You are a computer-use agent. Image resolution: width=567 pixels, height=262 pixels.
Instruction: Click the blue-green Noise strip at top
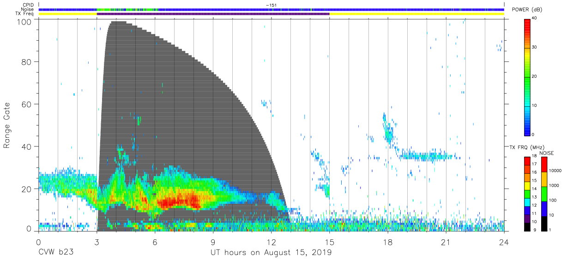271,9
